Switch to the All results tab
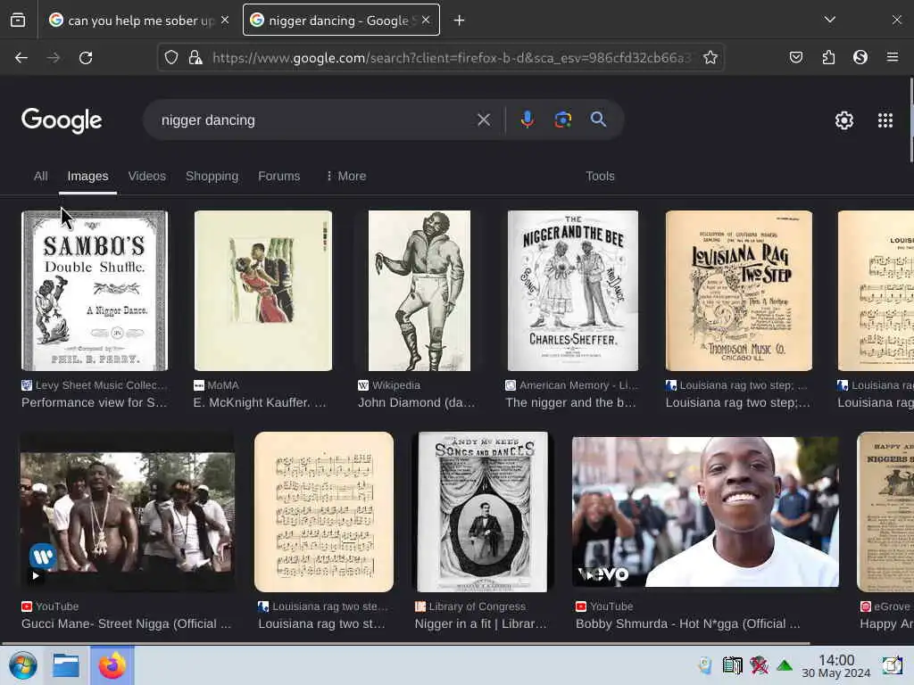Viewport: 914px width, 685px height. pos(41,176)
